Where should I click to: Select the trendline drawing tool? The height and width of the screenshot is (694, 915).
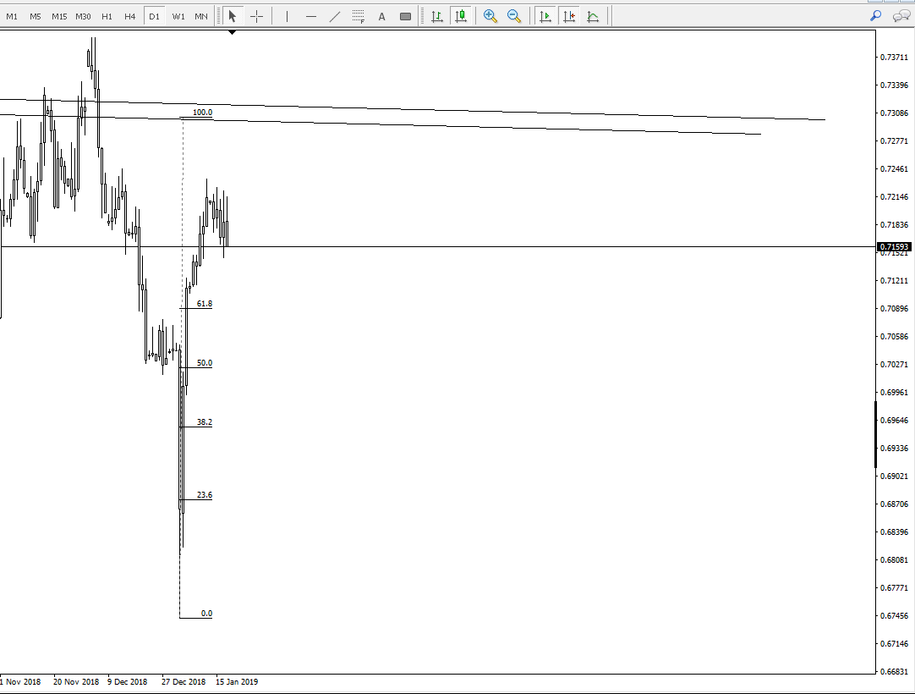point(334,16)
